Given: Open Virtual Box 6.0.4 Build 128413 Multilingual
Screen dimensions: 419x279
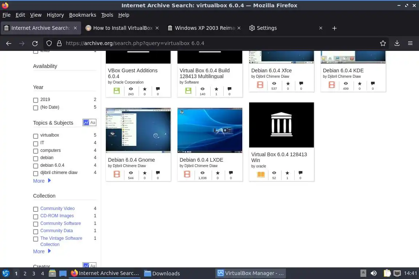Looking at the screenshot, I should pos(204,73).
